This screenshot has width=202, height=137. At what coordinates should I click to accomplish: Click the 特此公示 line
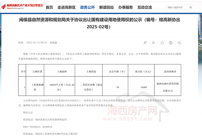coord(28,112)
